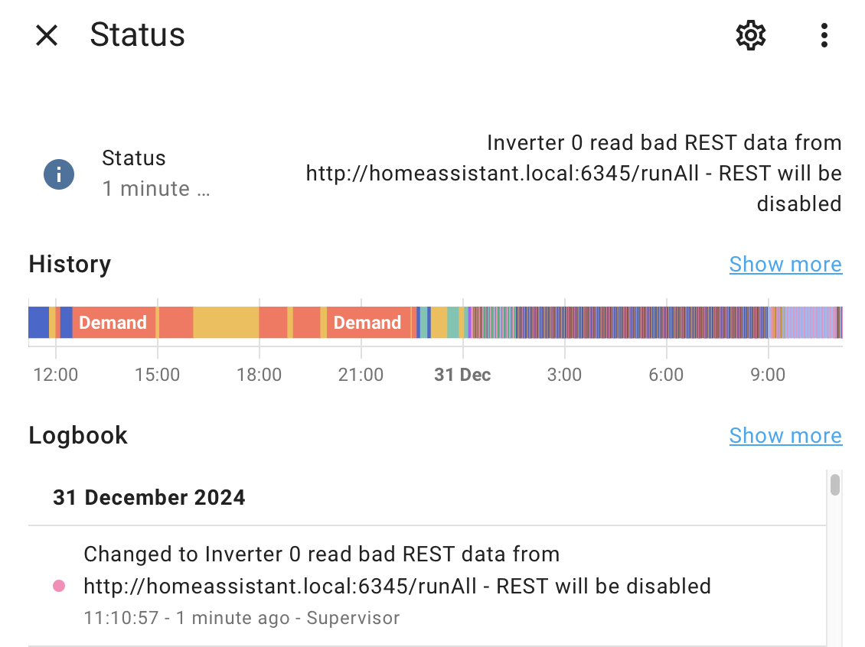Image resolution: width=865 pixels, height=647 pixels.
Task: Click the pink dot logbook entry marker
Action: coord(59,586)
